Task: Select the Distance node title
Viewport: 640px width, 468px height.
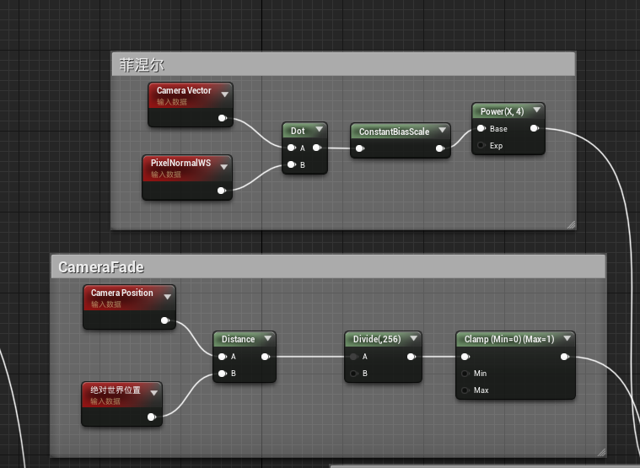Action: tap(238, 340)
